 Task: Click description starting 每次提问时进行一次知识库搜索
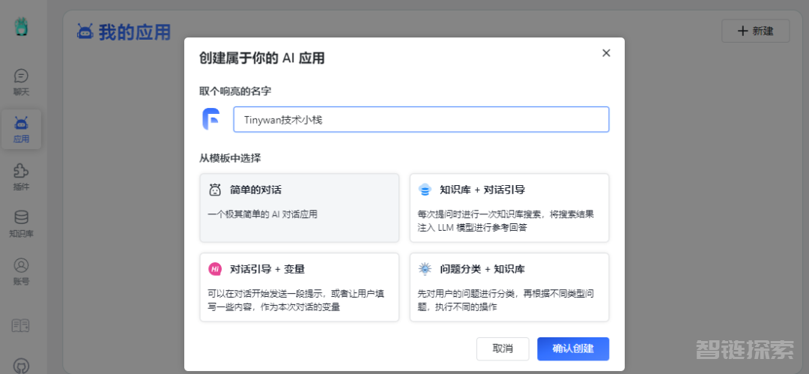pos(506,220)
